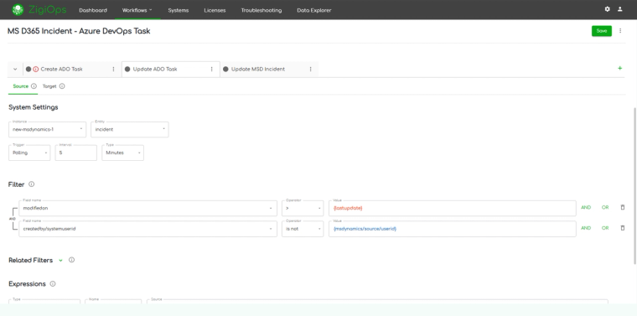
Task: Go to the Systems page
Action: click(x=179, y=10)
